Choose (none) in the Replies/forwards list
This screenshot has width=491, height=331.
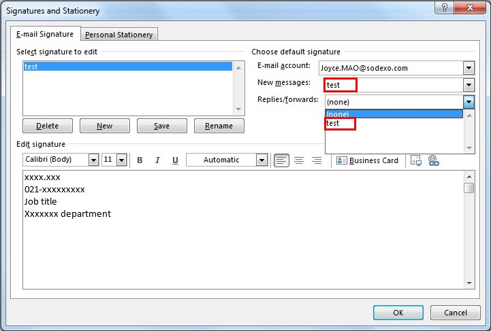[394, 114]
